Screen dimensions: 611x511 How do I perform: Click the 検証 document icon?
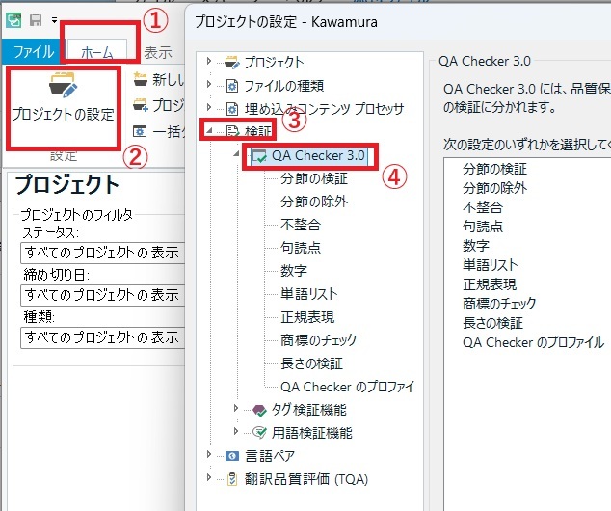tap(233, 132)
